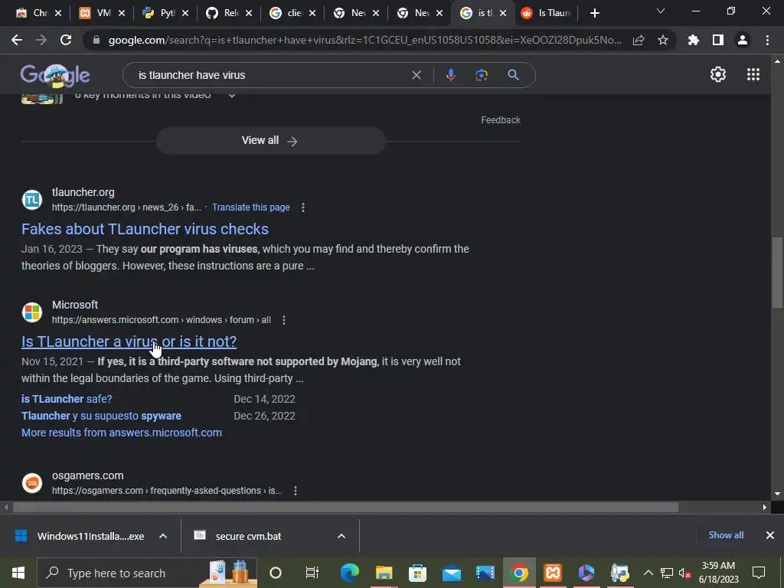Search by image with Google Lens
The image size is (784, 588).
click(482, 75)
